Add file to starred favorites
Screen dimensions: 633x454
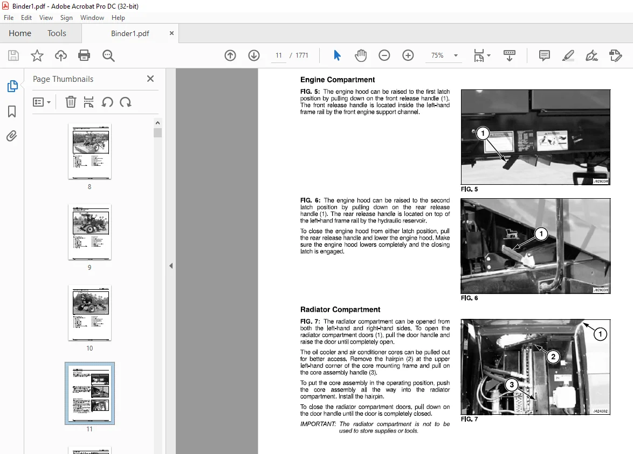37,55
